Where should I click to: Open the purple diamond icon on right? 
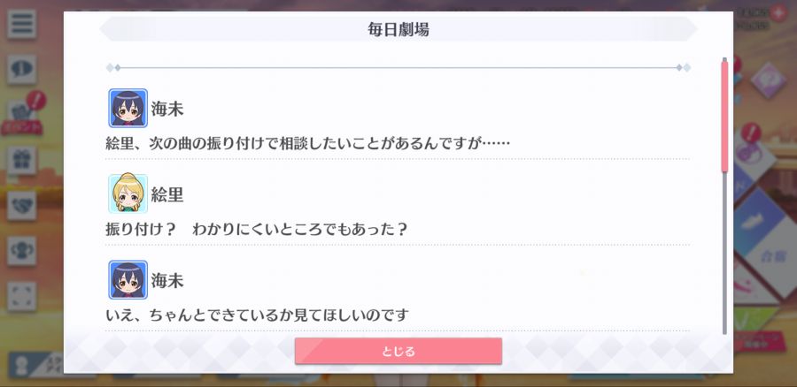[768, 80]
